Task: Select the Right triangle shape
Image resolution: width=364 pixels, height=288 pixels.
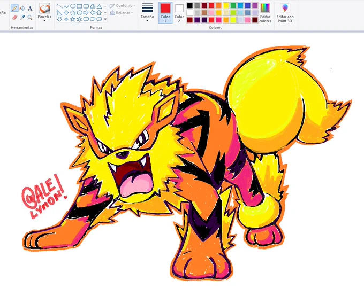Action: coord(59,13)
